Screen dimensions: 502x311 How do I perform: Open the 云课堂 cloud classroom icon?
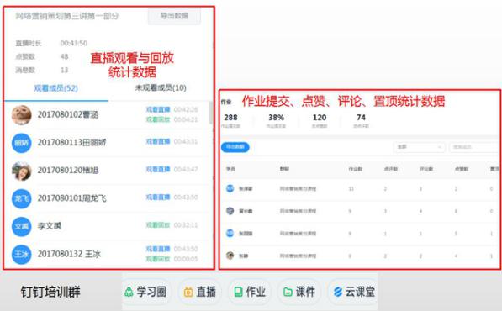pos(353,292)
